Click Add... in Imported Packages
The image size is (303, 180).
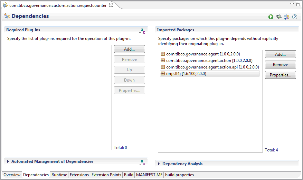coord(281,54)
